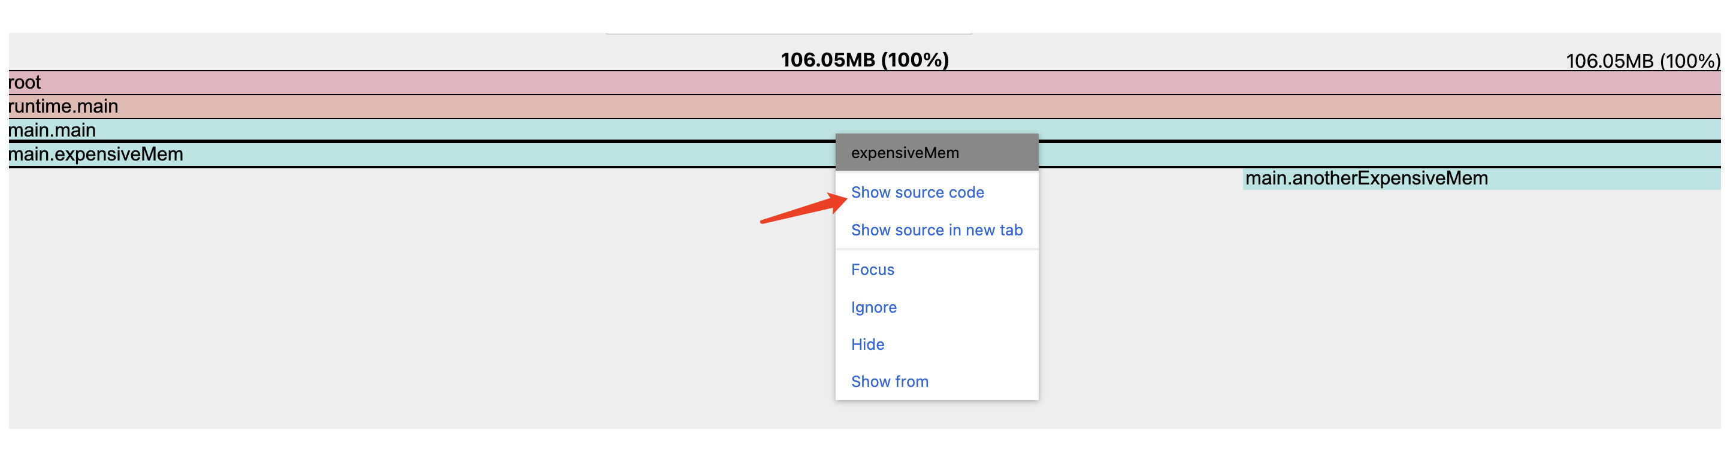
Task: Click the red arrow annotation
Action: [800, 209]
